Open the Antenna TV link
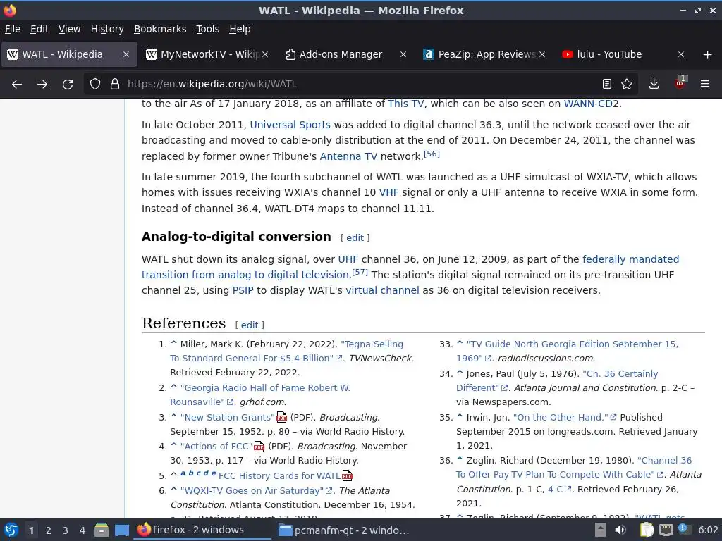Image resolution: width=722 pixels, height=541 pixels. click(x=348, y=156)
